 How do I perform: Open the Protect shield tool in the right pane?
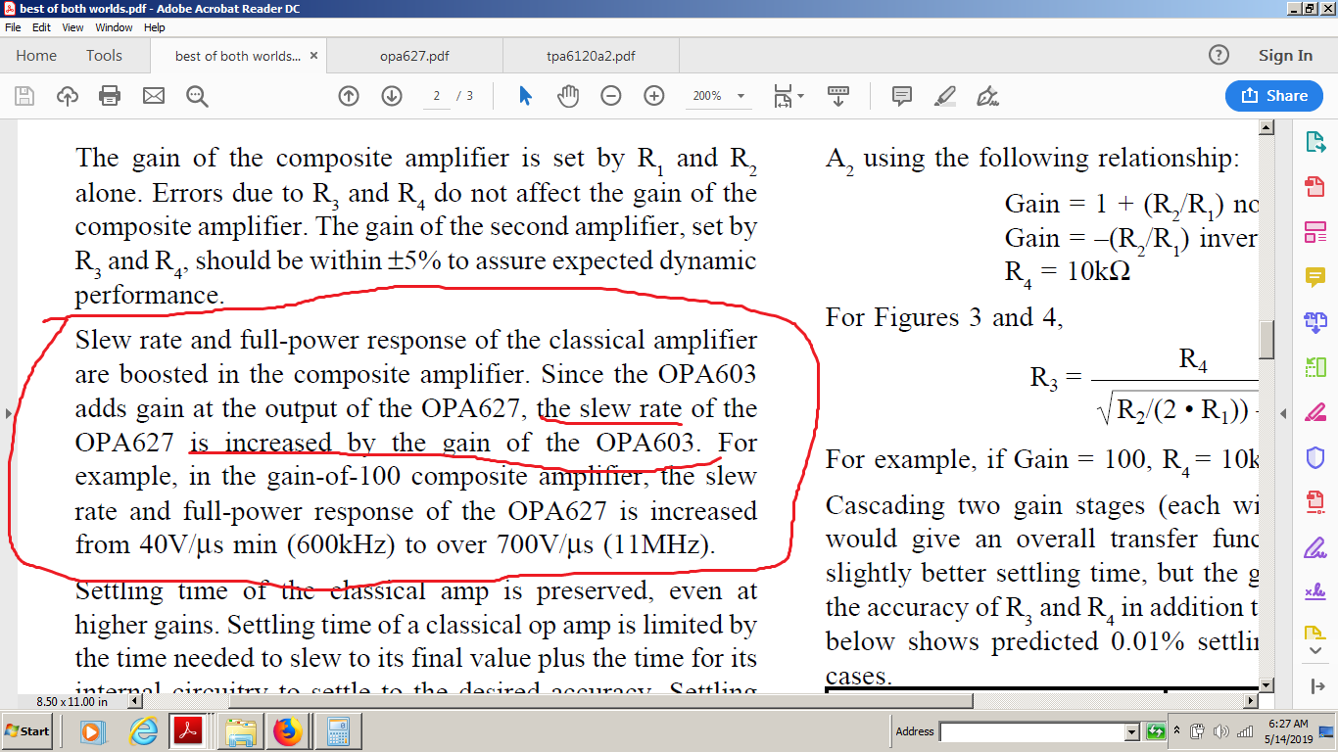1315,457
